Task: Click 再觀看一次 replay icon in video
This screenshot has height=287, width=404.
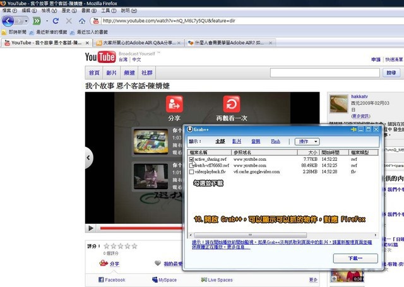Action: point(232,104)
